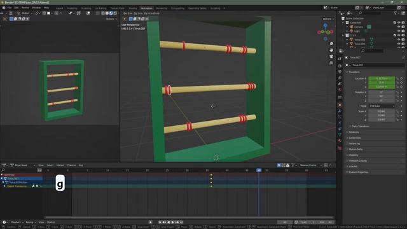Open the Nearest Frame snapping dropdown
This screenshot has height=229, width=407.
[x=310, y=165]
